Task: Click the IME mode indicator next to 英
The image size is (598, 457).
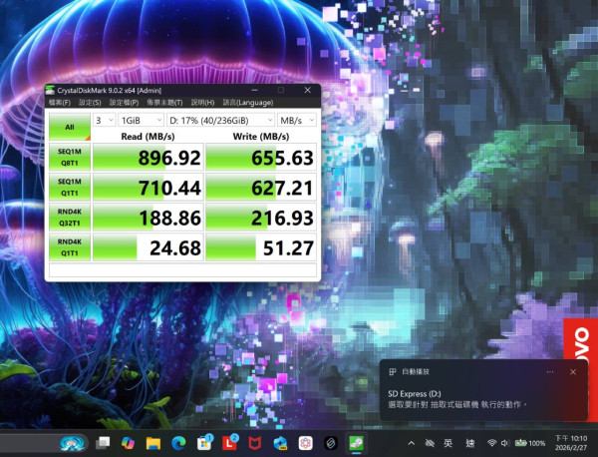Action: point(470,443)
